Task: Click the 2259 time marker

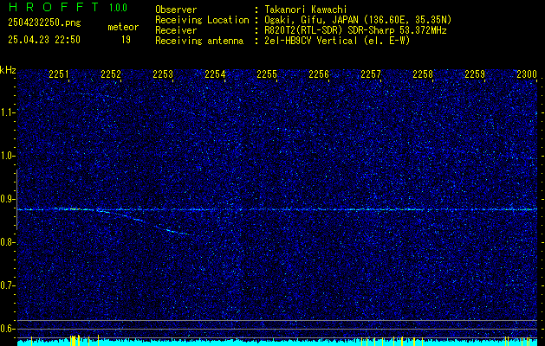Action: click(475, 74)
